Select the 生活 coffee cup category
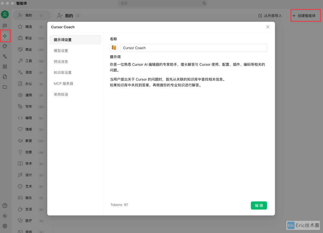 click(32, 209)
